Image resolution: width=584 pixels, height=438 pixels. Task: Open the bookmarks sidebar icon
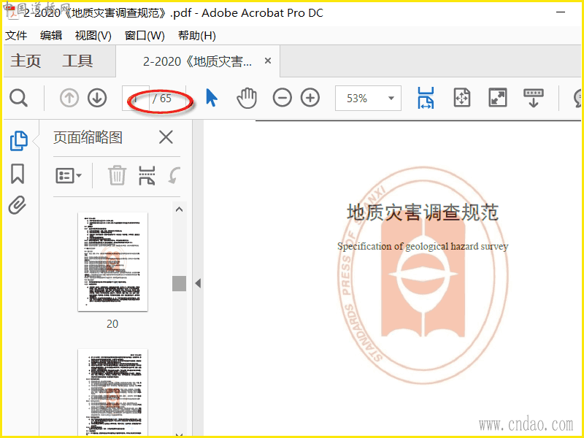point(18,174)
